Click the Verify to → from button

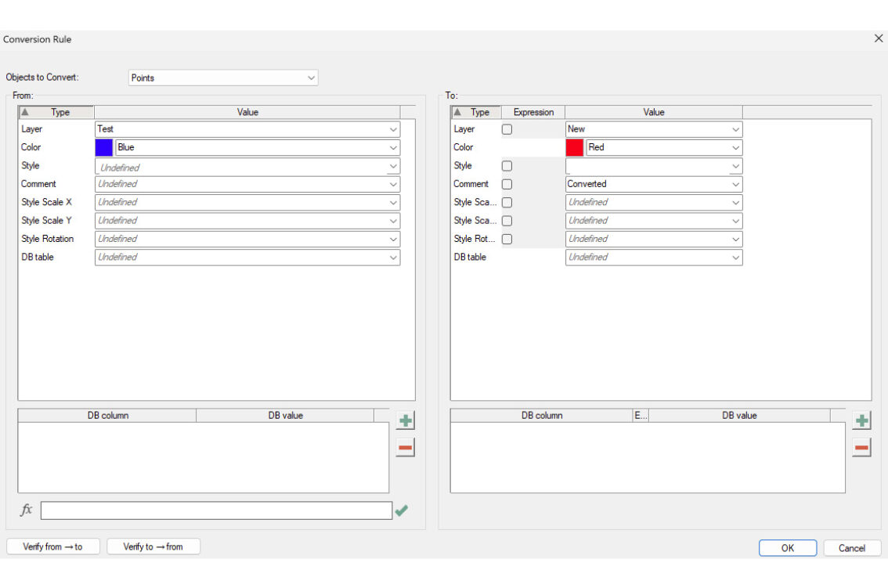coord(153,546)
